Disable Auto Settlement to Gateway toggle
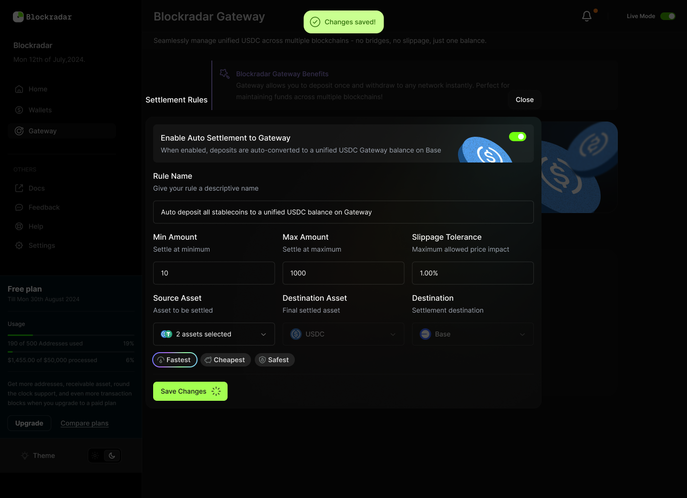 click(x=518, y=137)
